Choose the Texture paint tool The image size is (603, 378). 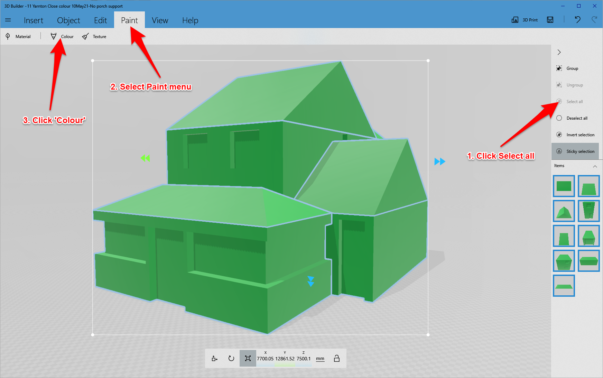pyautogui.click(x=94, y=36)
